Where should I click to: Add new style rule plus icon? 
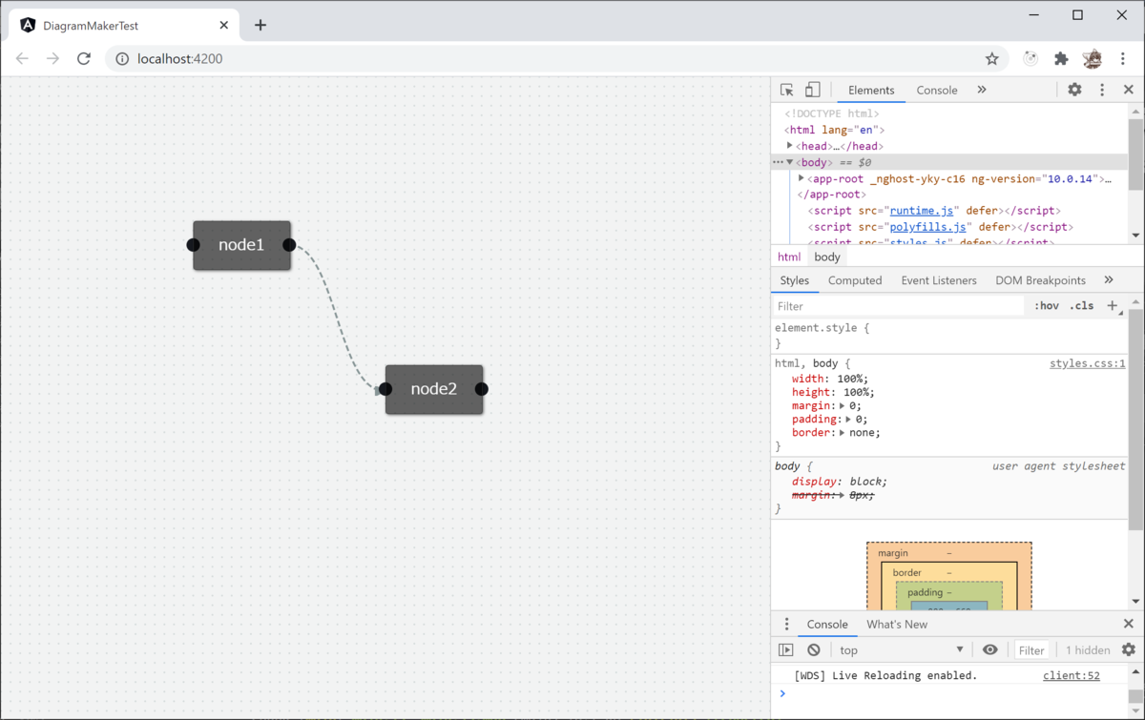tap(1113, 306)
